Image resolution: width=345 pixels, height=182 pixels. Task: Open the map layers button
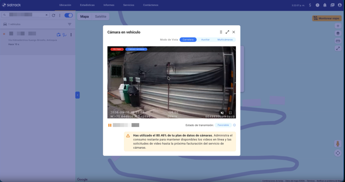point(338,33)
